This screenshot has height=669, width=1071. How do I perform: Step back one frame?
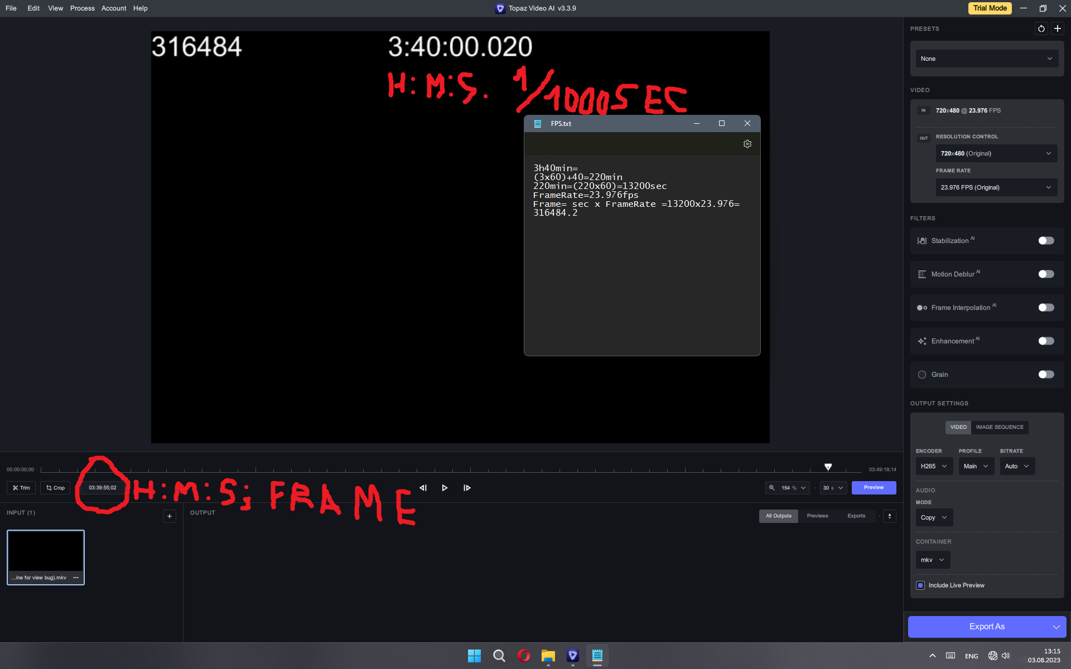[423, 488]
